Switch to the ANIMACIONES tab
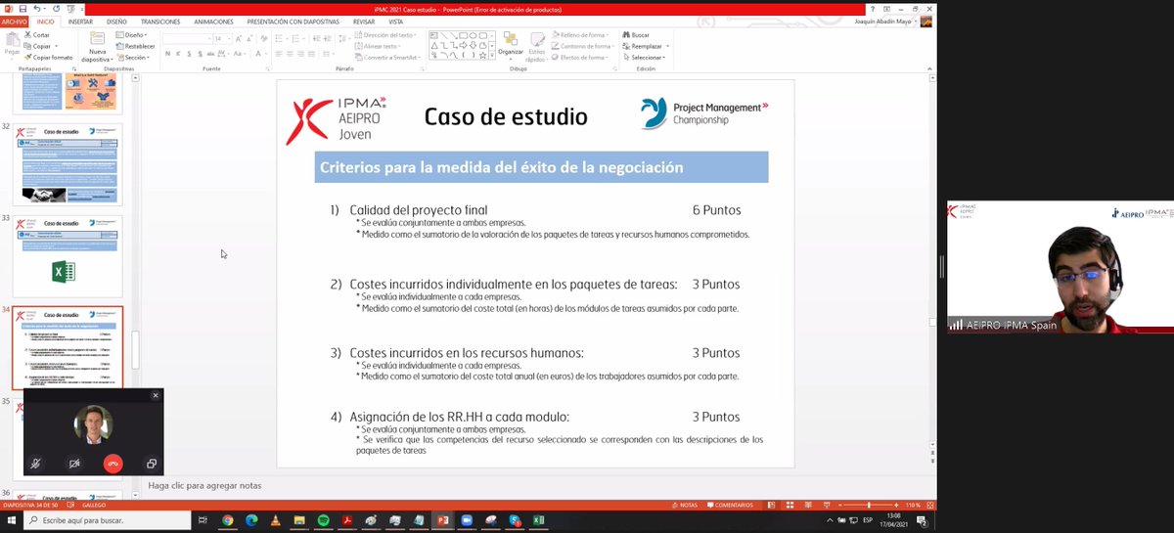The height and width of the screenshot is (533, 1174). (213, 21)
